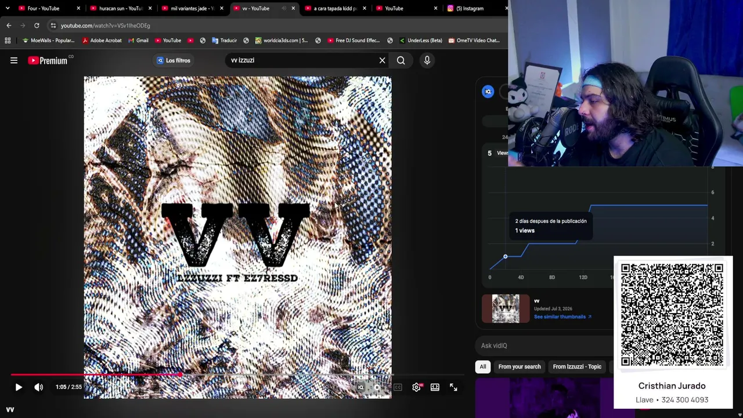Run search with the magnifier icon

click(401, 60)
